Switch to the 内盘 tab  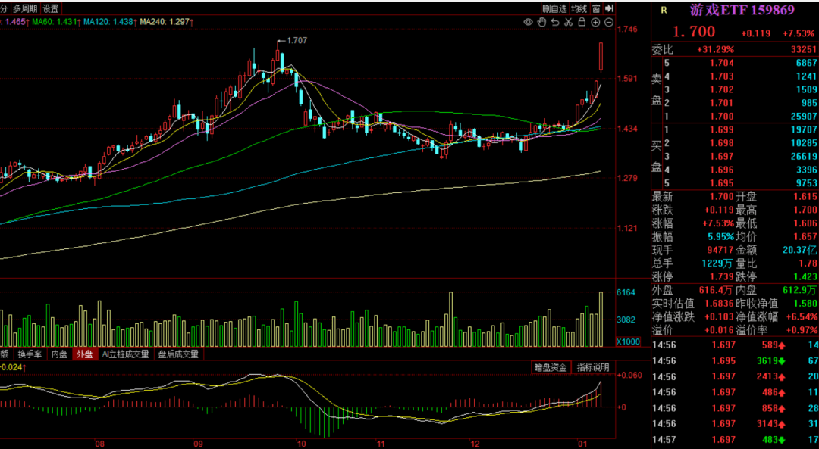(59, 354)
